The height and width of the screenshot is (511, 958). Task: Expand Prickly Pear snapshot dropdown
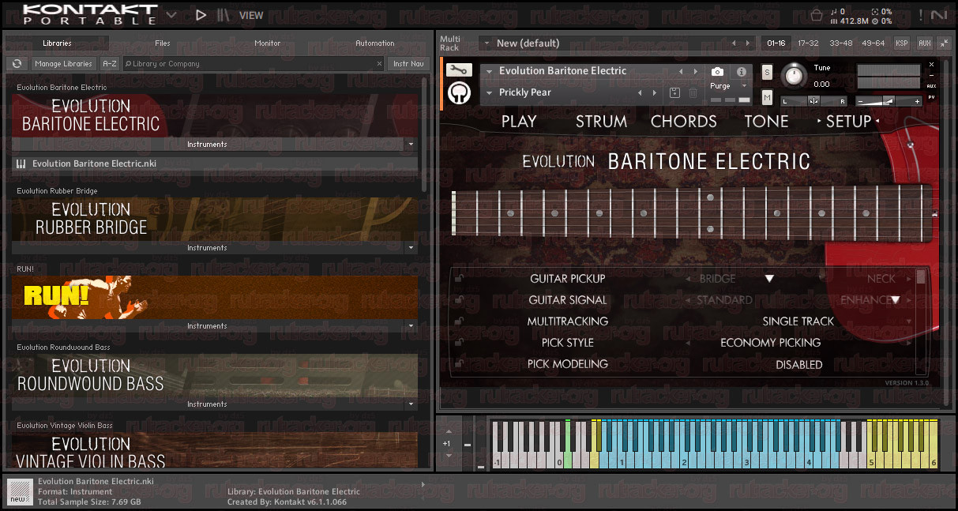(x=490, y=92)
